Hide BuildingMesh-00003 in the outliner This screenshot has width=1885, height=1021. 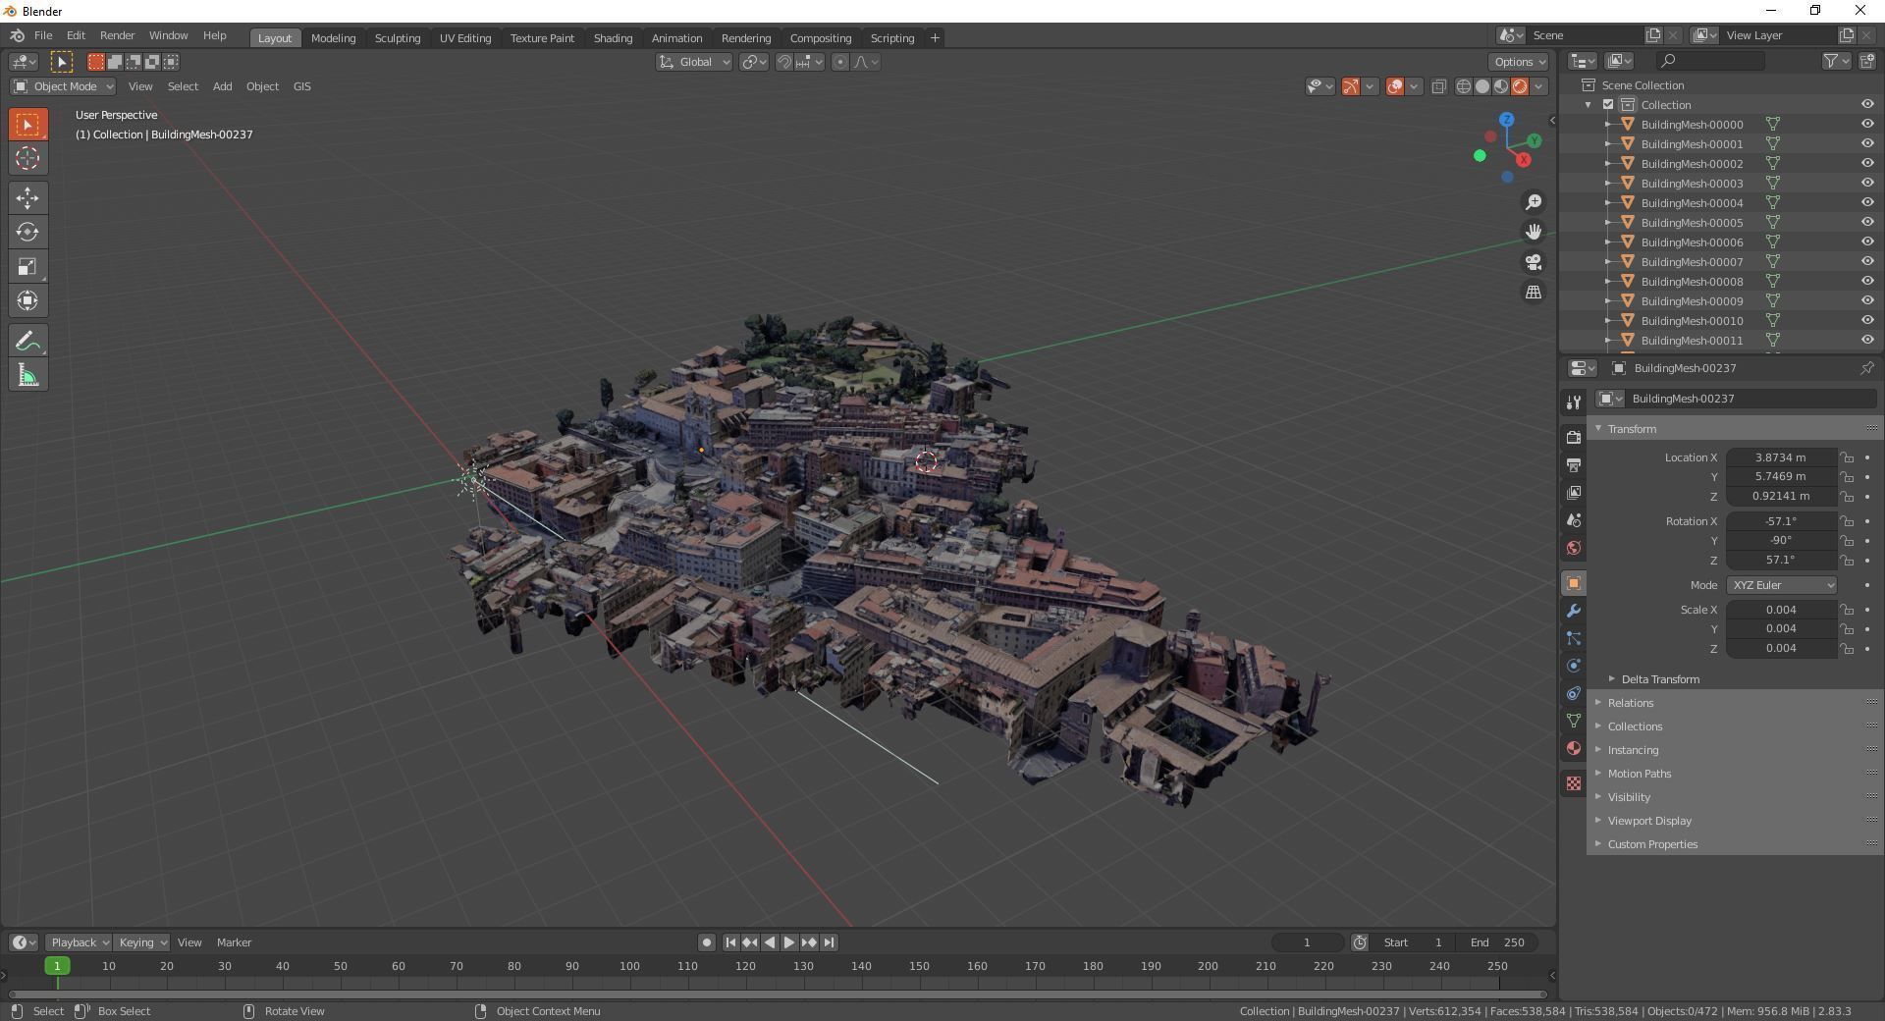point(1867,184)
